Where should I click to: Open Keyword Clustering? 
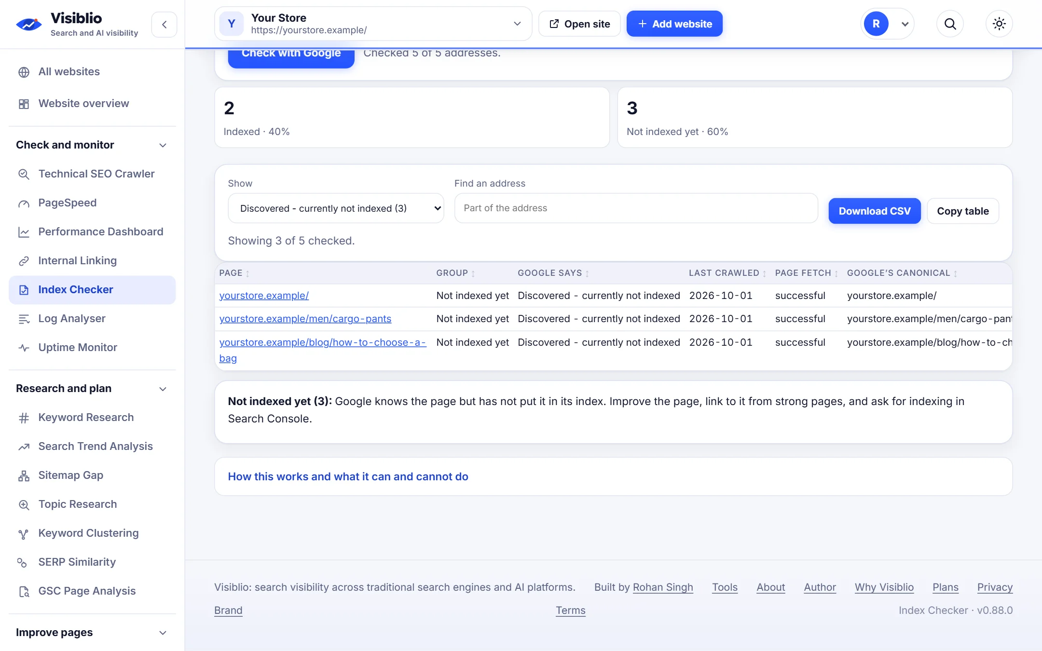[92, 533]
